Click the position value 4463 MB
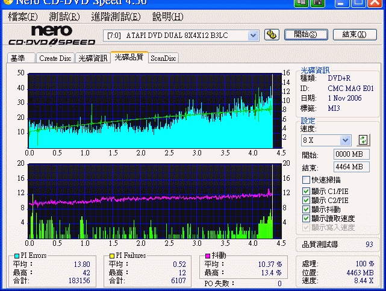The width and height of the screenshot is (386, 291). click(360, 273)
